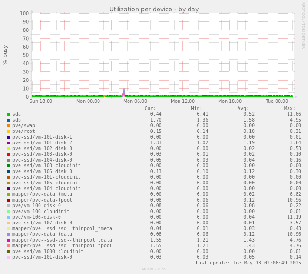
Task: Click sda max value 11.66
Action: click(x=294, y=114)
